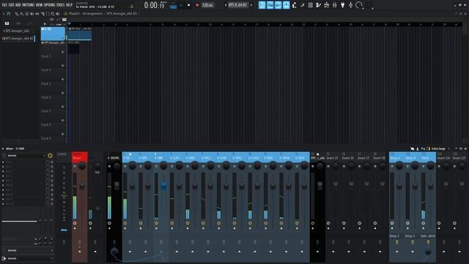Open the mixer send (none) dropdown above output
Image resolution: width=469 pixels, height=264 pixels.
click(29, 251)
